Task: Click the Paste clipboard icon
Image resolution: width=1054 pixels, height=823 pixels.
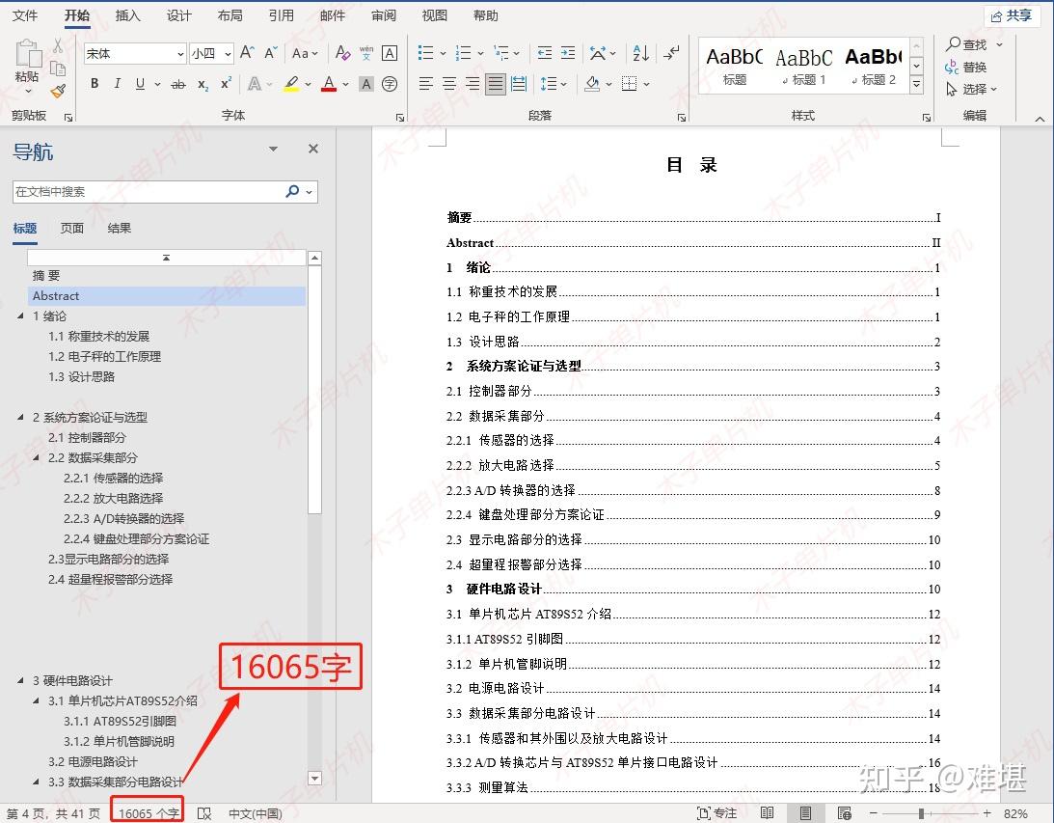Action: pos(27,52)
